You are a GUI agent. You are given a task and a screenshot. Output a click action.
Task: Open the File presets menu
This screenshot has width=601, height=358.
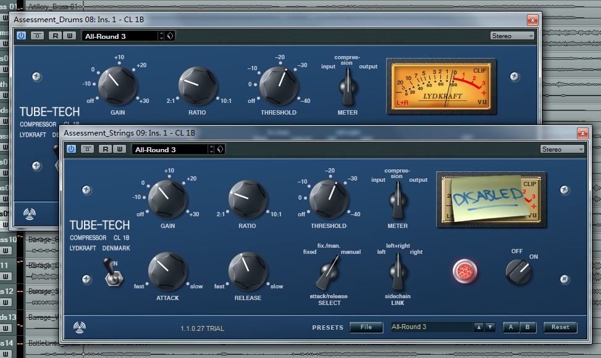point(366,327)
